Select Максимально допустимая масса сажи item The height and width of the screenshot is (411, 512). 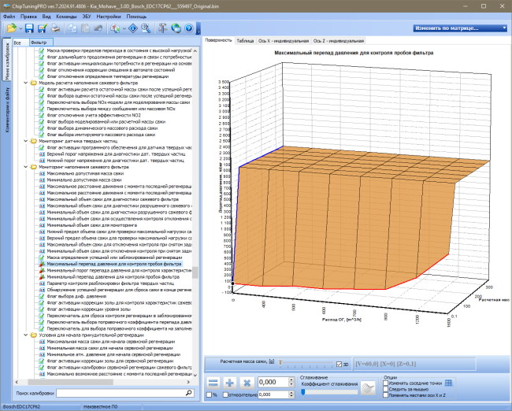pyautogui.click(x=85, y=173)
